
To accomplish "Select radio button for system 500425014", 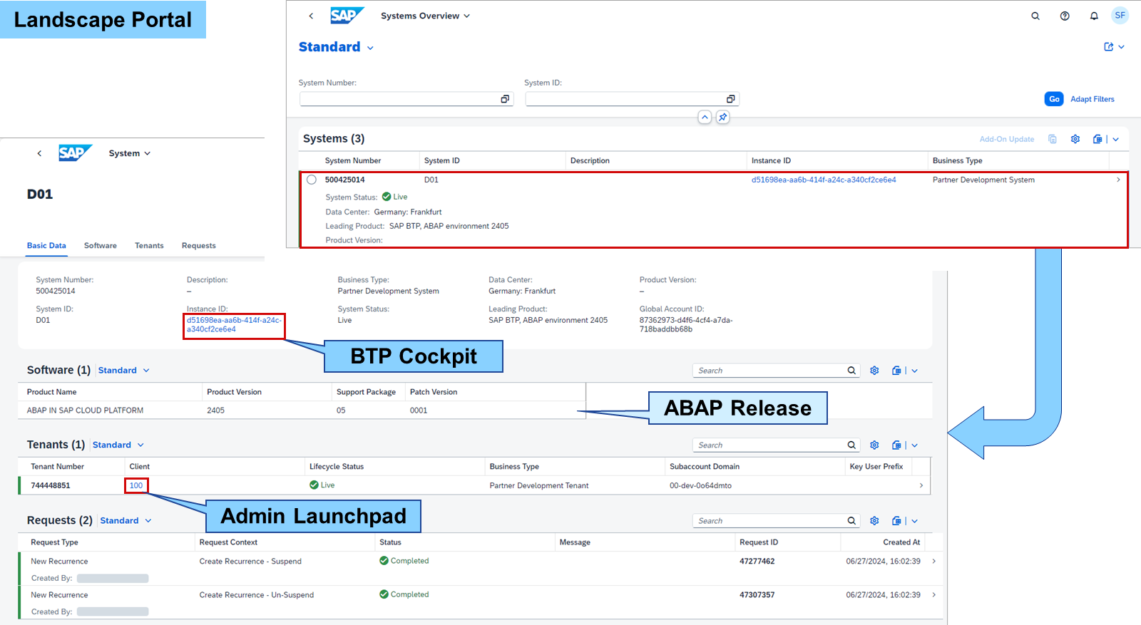I will (x=312, y=180).
